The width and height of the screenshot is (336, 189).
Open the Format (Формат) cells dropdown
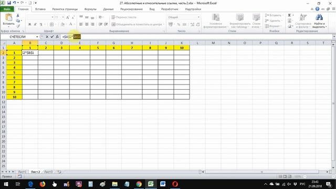pyautogui.click(x=273, y=26)
